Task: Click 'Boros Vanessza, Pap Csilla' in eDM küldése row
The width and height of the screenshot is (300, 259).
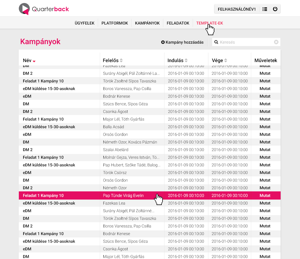Action: pos(127,89)
